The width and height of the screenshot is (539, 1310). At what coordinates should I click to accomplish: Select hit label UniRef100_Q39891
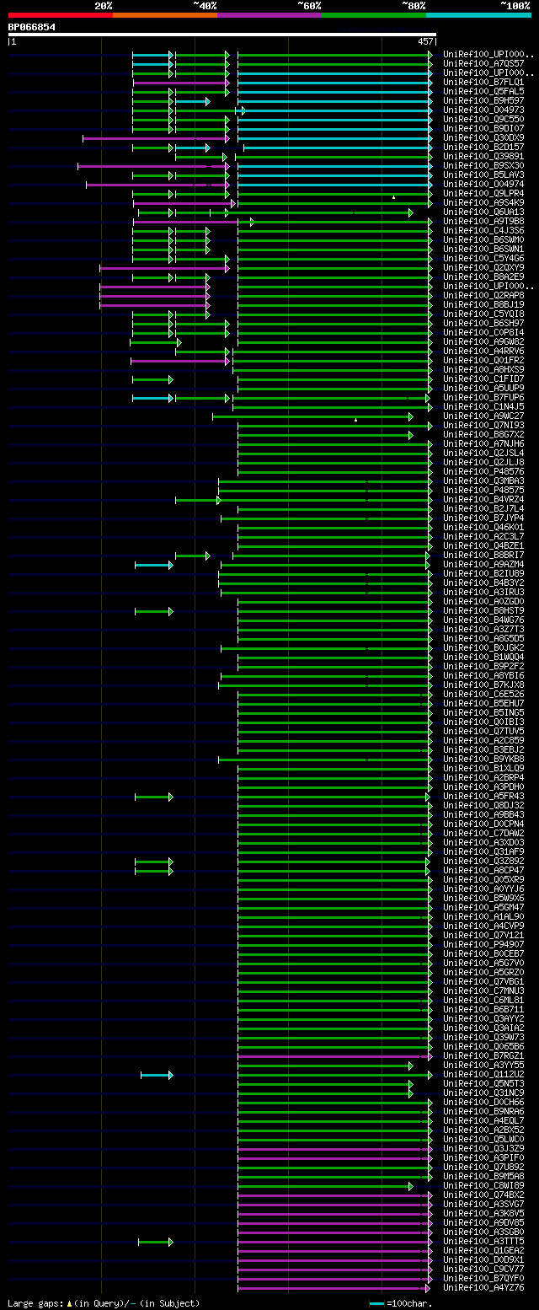483,156
